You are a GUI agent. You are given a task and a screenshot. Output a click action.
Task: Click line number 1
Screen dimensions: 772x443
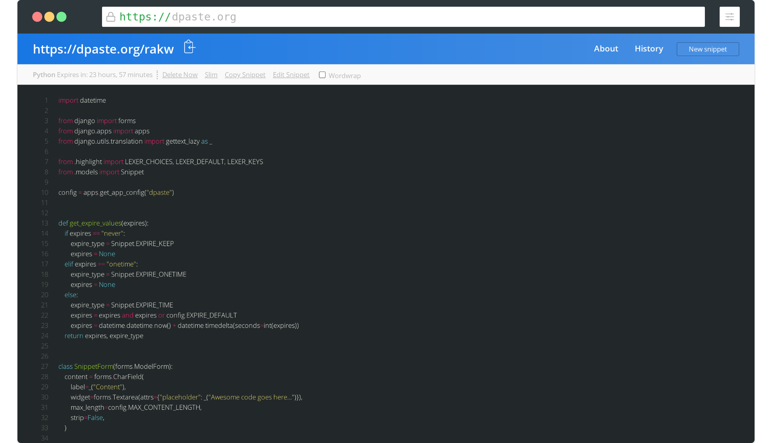(46, 100)
